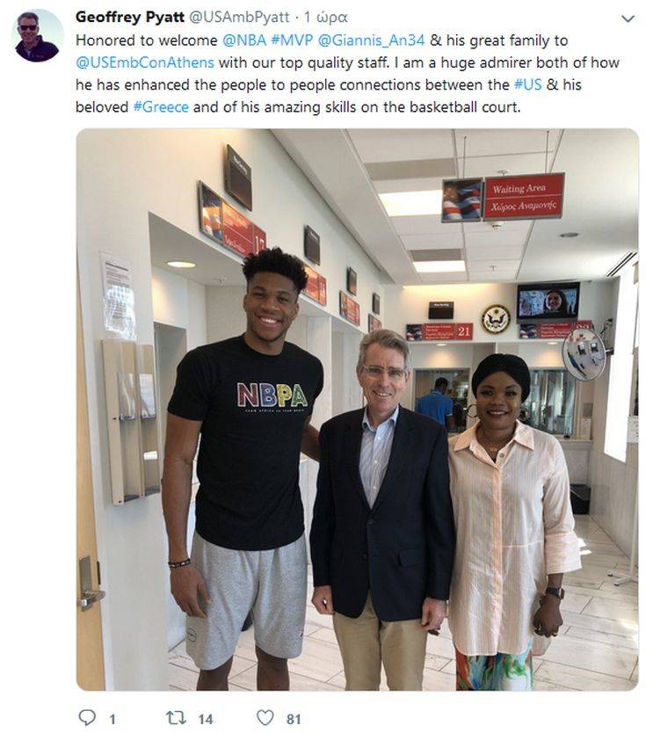
Task: Click the Waiting Area sign in photo
Action: pyautogui.click(x=524, y=196)
